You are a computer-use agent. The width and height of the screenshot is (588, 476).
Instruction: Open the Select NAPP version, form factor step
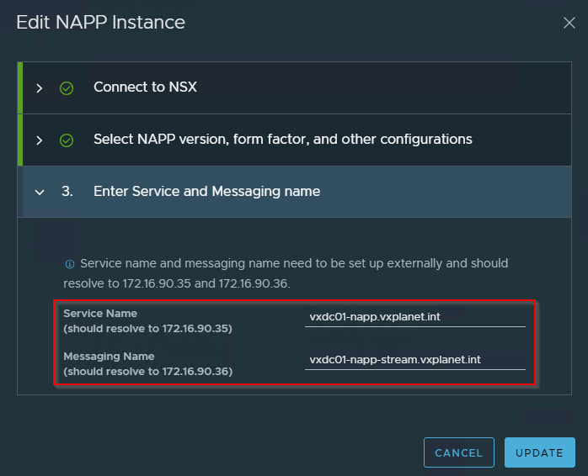pos(282,139)
